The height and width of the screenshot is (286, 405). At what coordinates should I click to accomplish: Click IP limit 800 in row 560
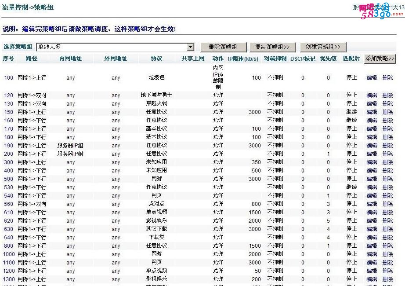(x=256, y=204)
